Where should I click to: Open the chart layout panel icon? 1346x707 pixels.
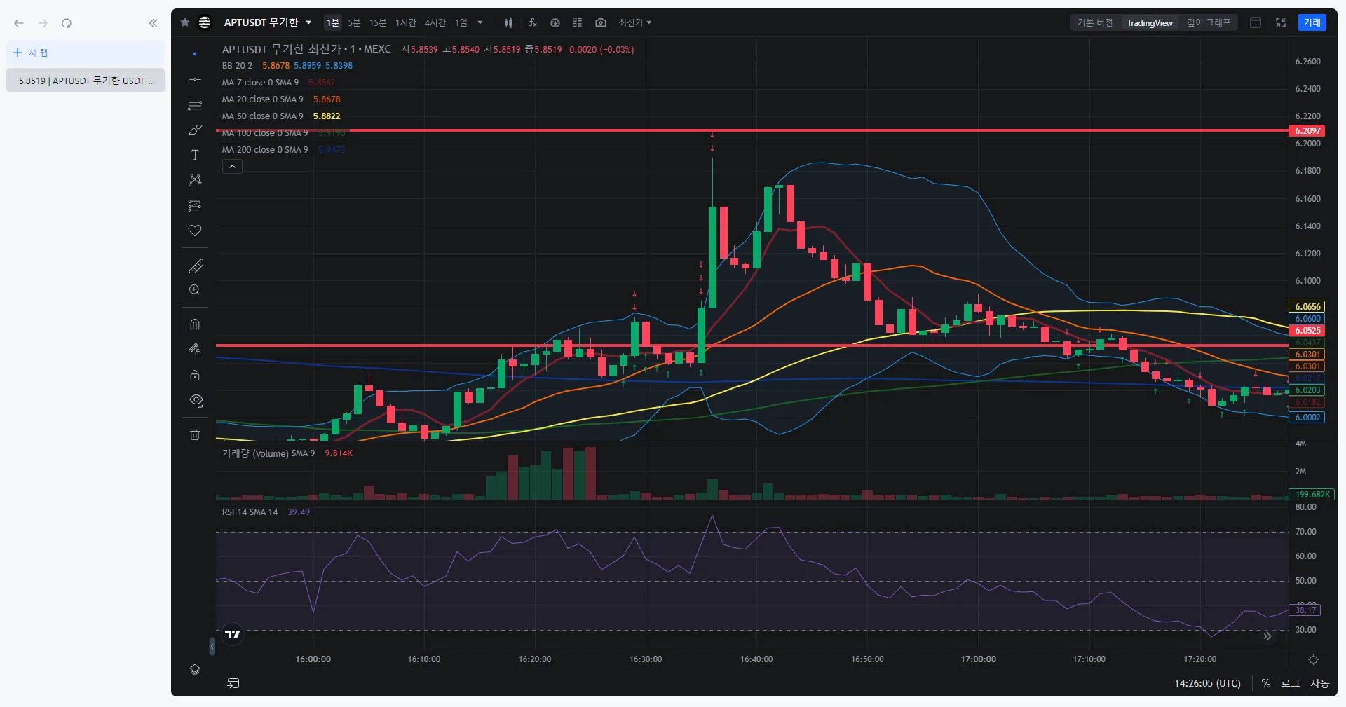click(1256, 22)
